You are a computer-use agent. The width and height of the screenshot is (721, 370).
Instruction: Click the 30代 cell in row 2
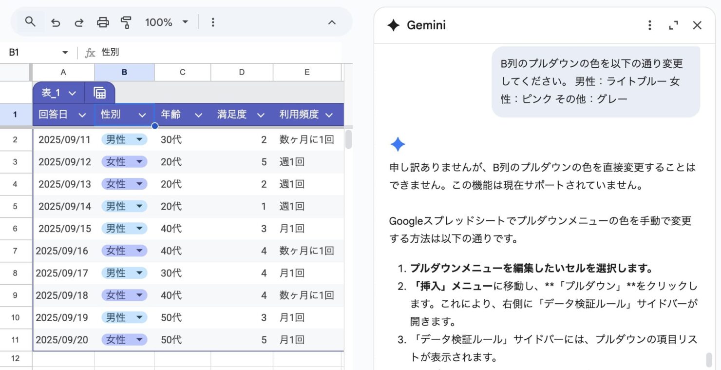pyautogui.click(x=183, y=139)
